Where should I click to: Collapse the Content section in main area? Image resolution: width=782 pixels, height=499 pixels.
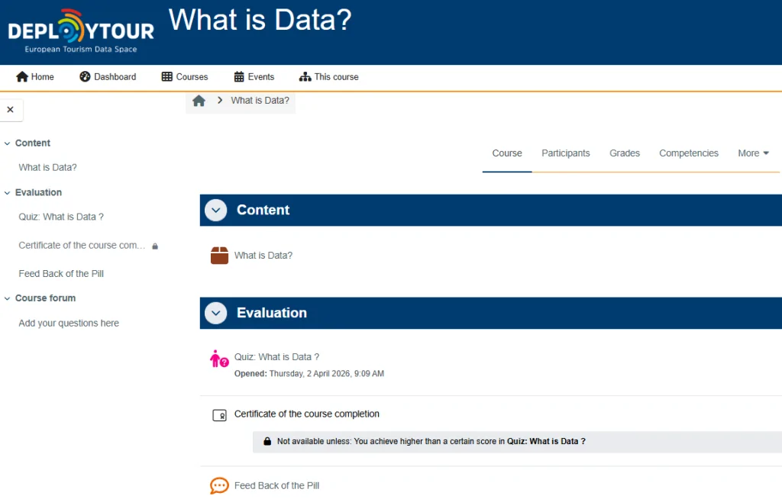click(216, 211)
